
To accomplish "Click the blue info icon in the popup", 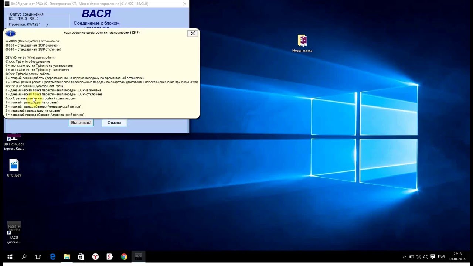I will click(10, 34).
